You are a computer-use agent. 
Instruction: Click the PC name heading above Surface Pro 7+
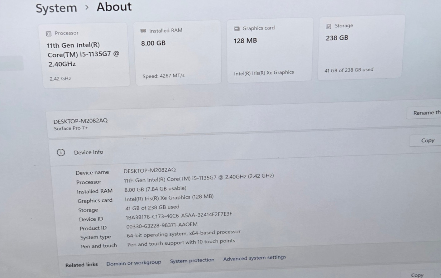tap(80, 121)
